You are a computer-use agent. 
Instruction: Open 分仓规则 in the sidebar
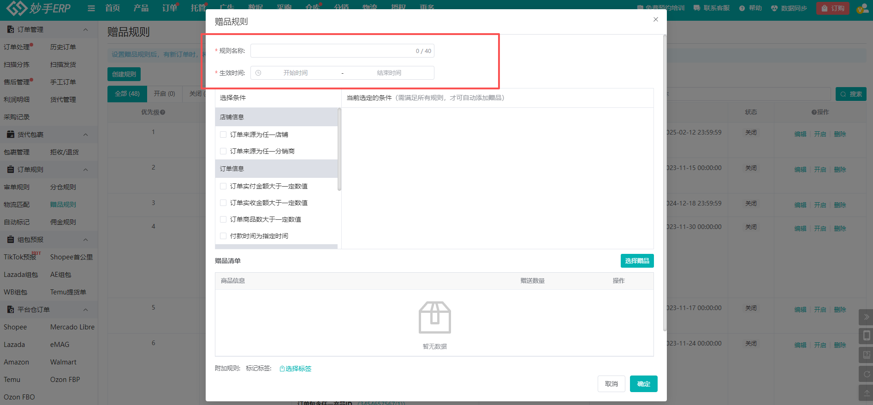coord(63,187)
